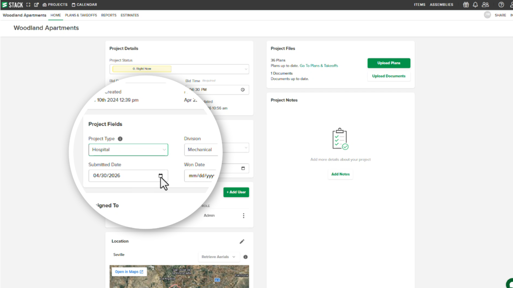Click the '36 Plans' text
Screen dimensions: 513x288
278,60
